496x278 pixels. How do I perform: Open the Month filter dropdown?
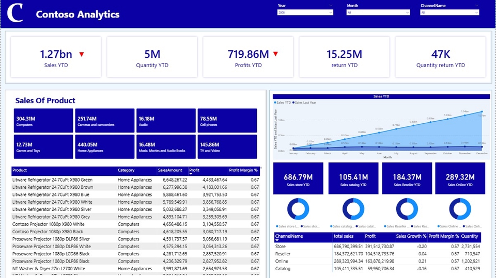(x=378, y=12)
